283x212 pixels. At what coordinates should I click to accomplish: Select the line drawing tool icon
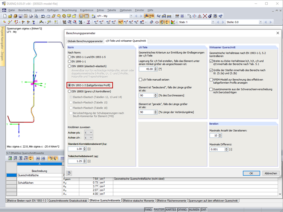(10, 22)
